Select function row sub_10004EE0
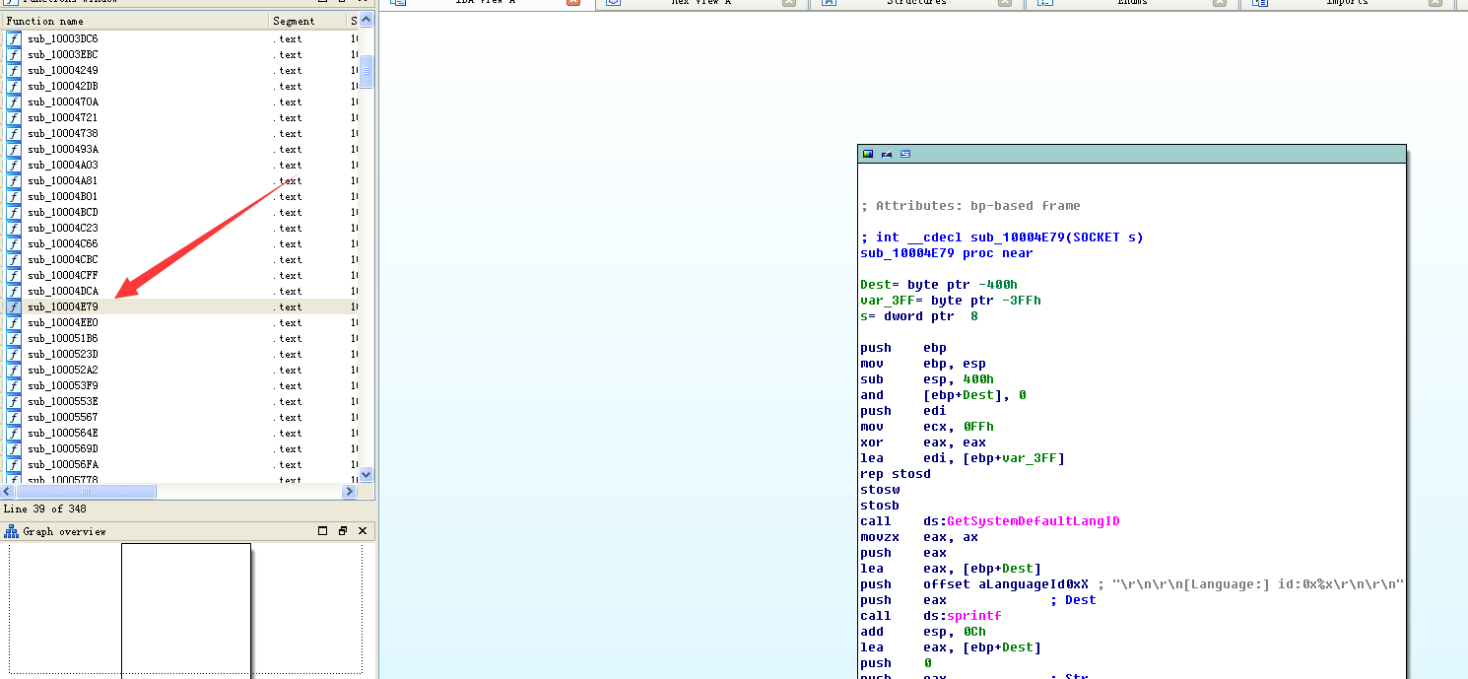1468x679 pixels. tap(180, 322)
